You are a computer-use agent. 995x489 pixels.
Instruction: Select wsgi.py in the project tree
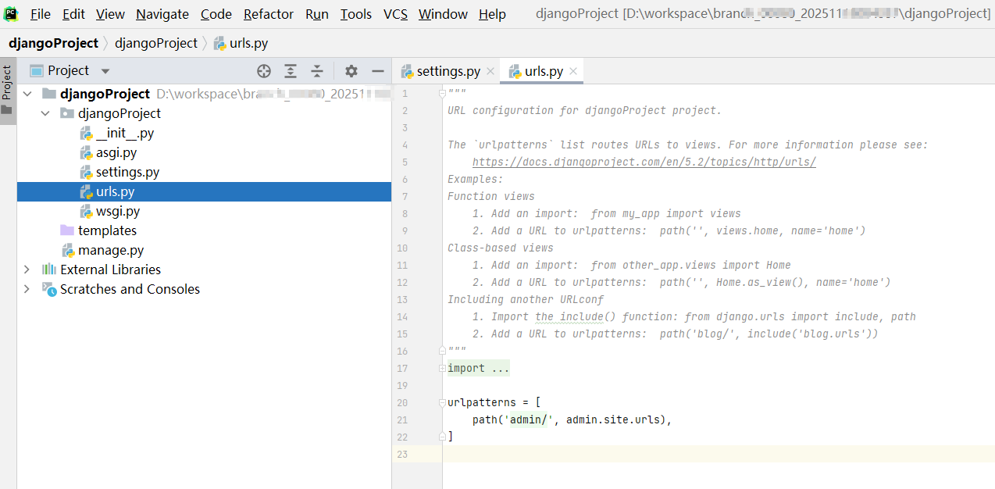pos(118,211)
